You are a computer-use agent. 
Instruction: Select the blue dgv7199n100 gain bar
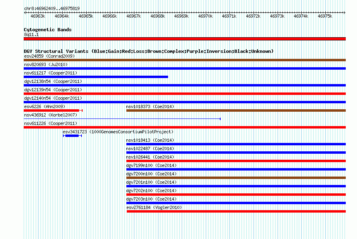[236, 169]
